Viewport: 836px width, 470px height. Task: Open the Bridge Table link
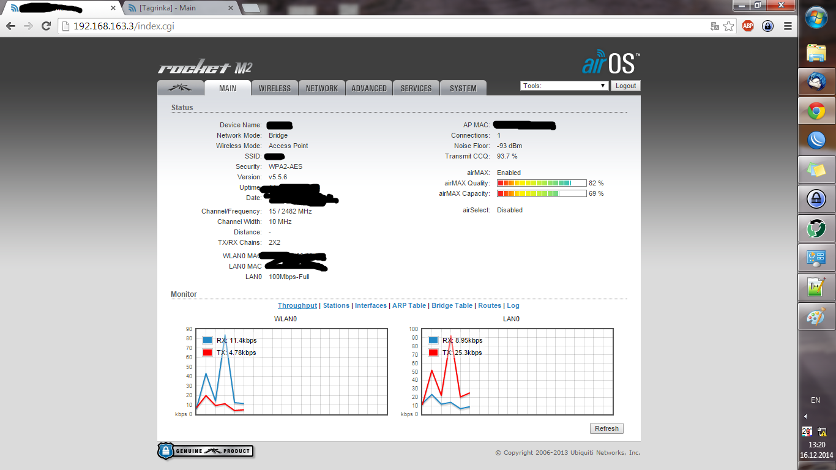(452, 305)
